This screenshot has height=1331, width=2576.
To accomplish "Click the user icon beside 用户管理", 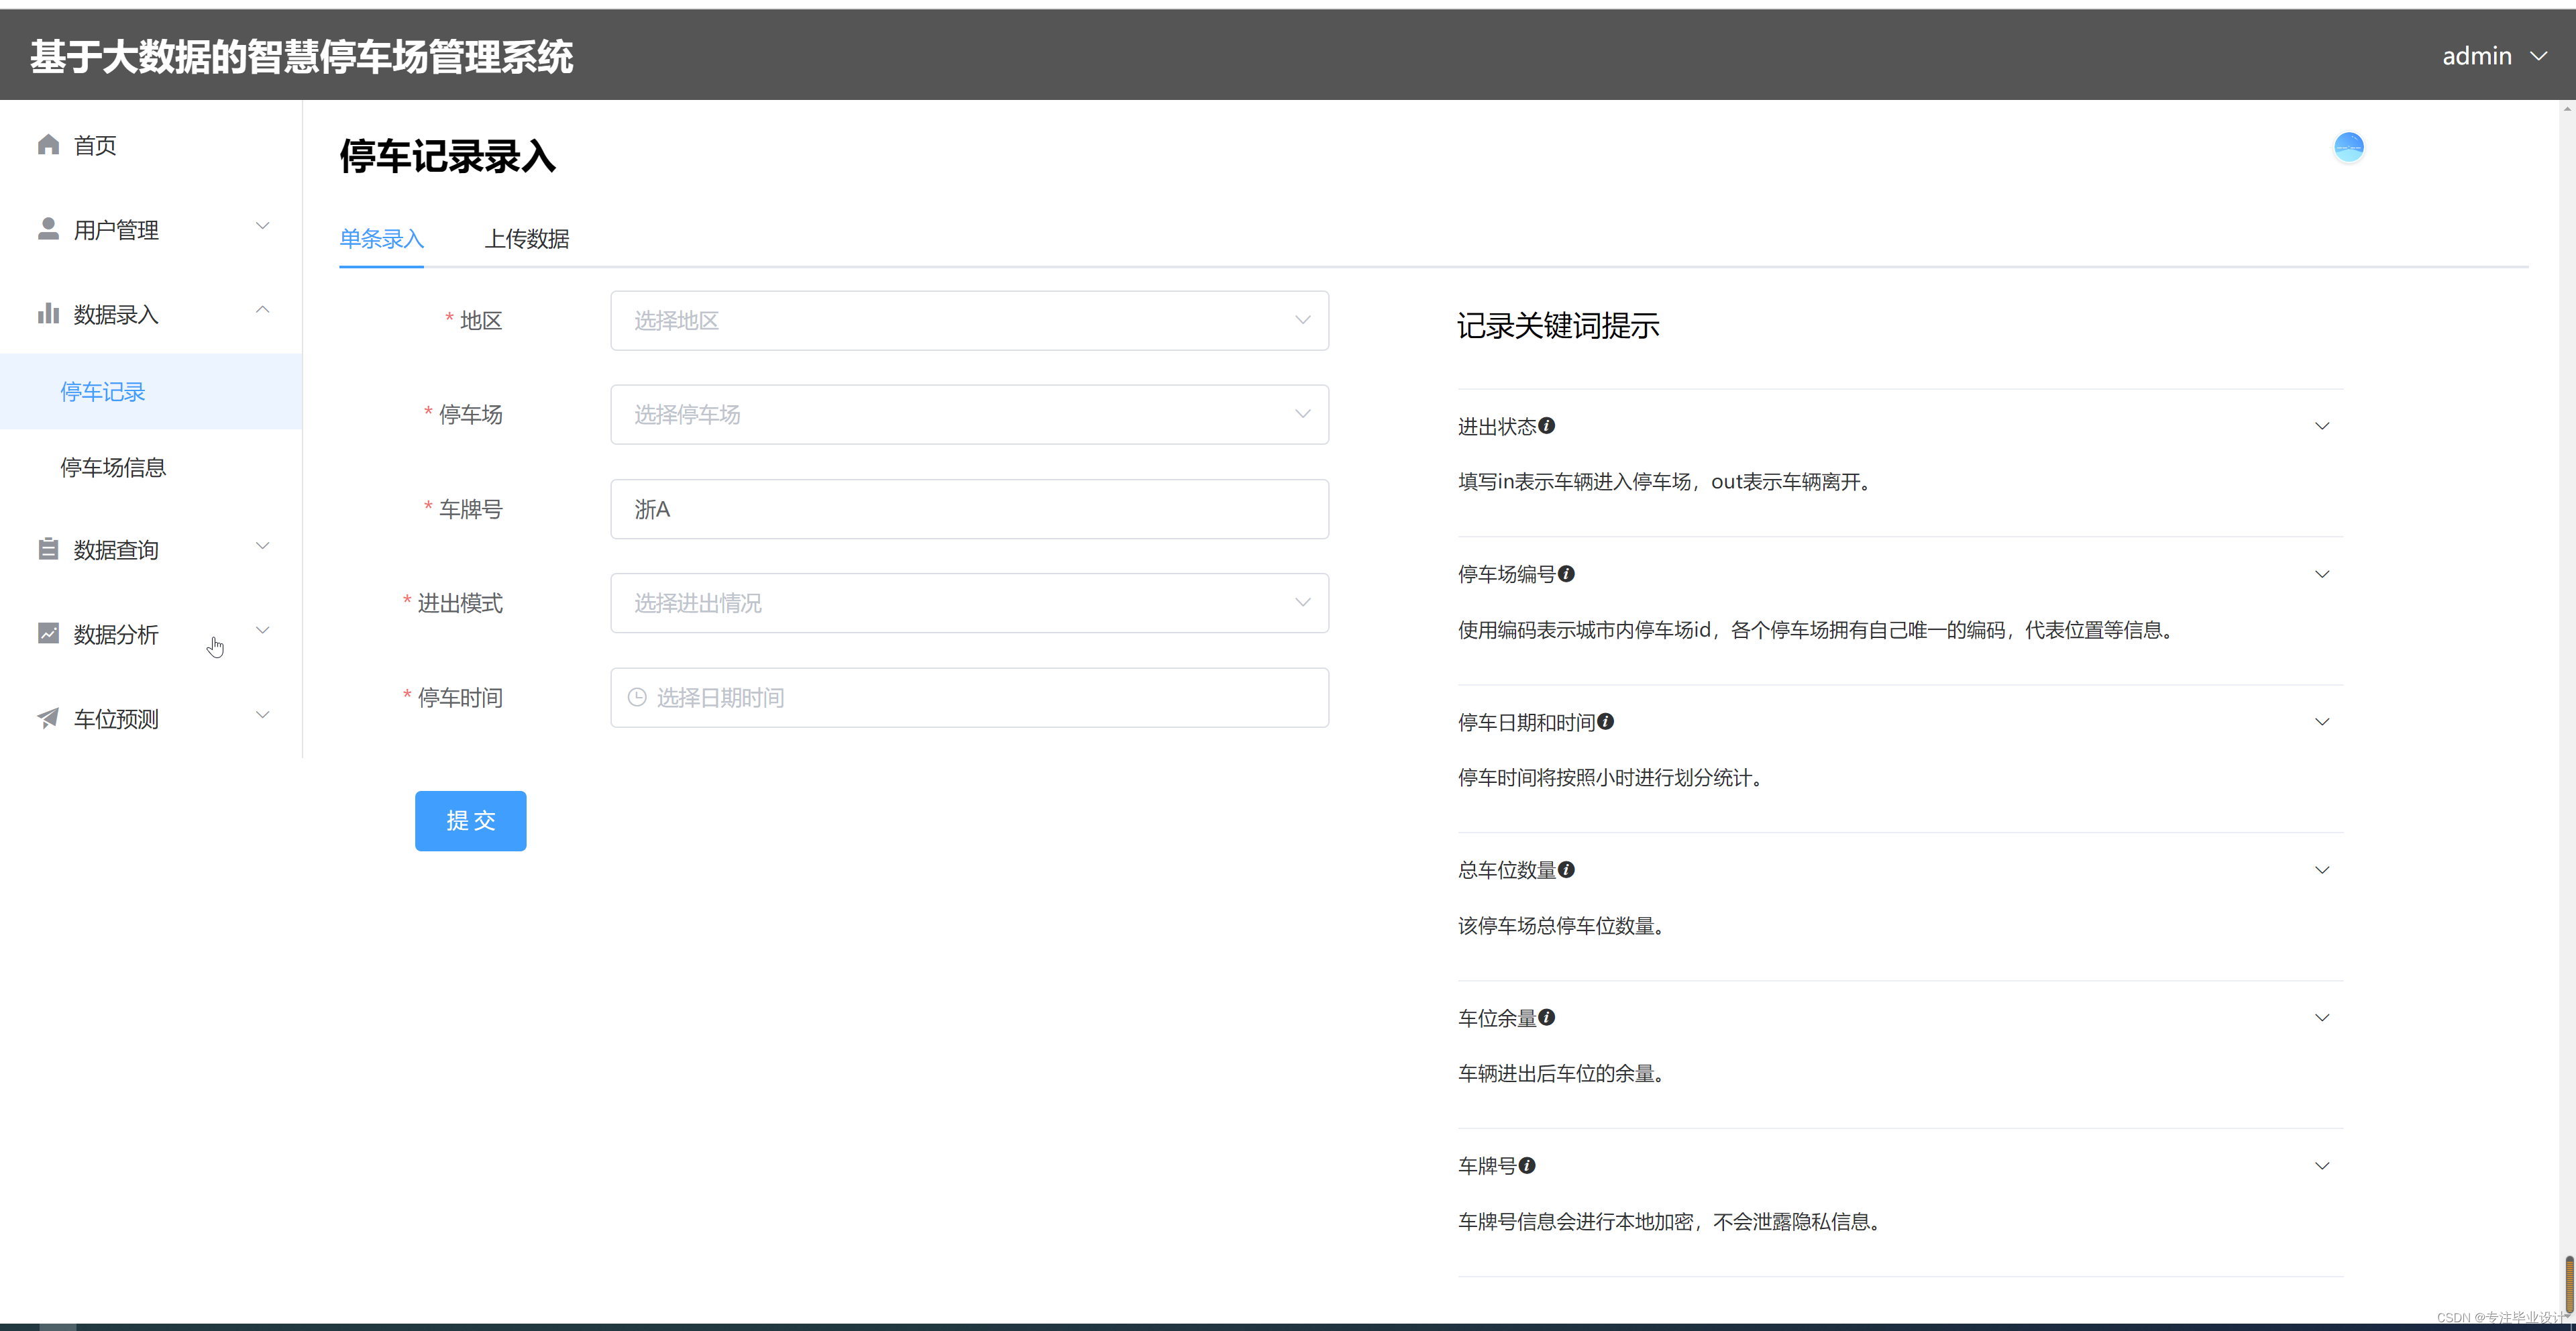I will pyautogui.click(x=48, y=229).
